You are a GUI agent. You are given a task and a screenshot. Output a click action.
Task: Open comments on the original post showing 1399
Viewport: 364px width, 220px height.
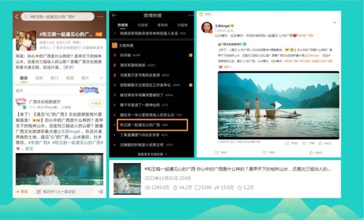[x=308, y=143]
